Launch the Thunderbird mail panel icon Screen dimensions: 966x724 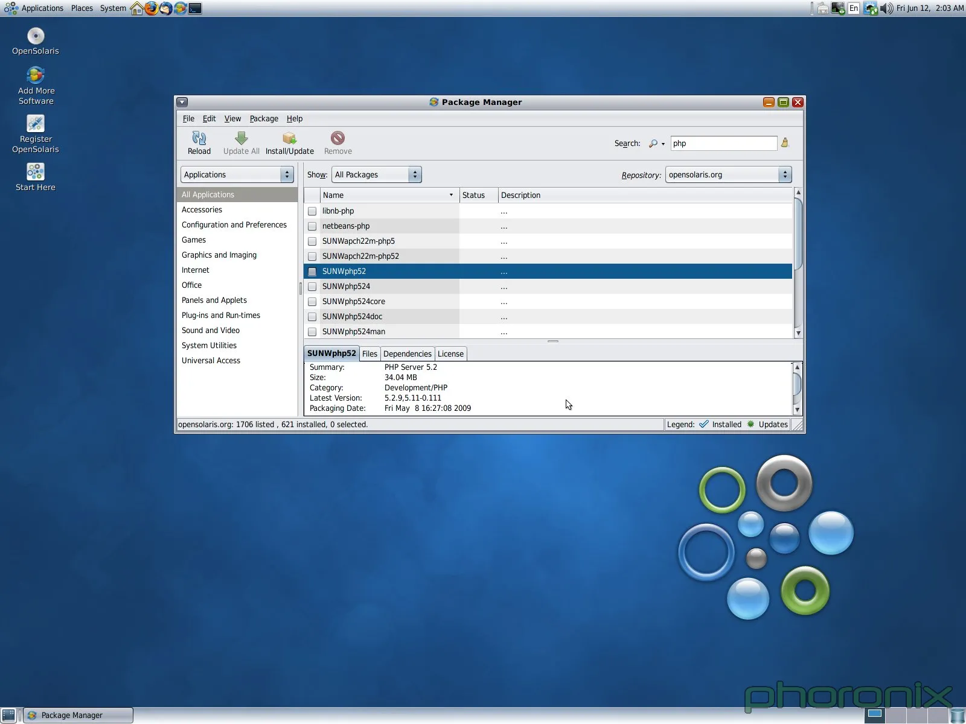[x=165, y=8]
